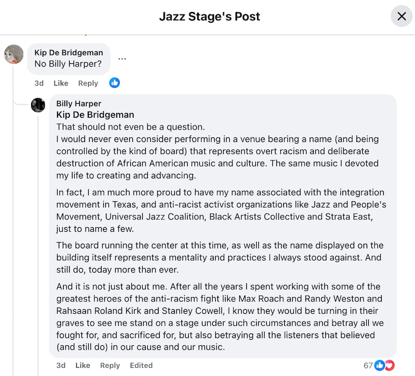The image size is (415, 376).
Task: Open Kip De Bridgeman's profile picture
Action: (x=13, y=53)
